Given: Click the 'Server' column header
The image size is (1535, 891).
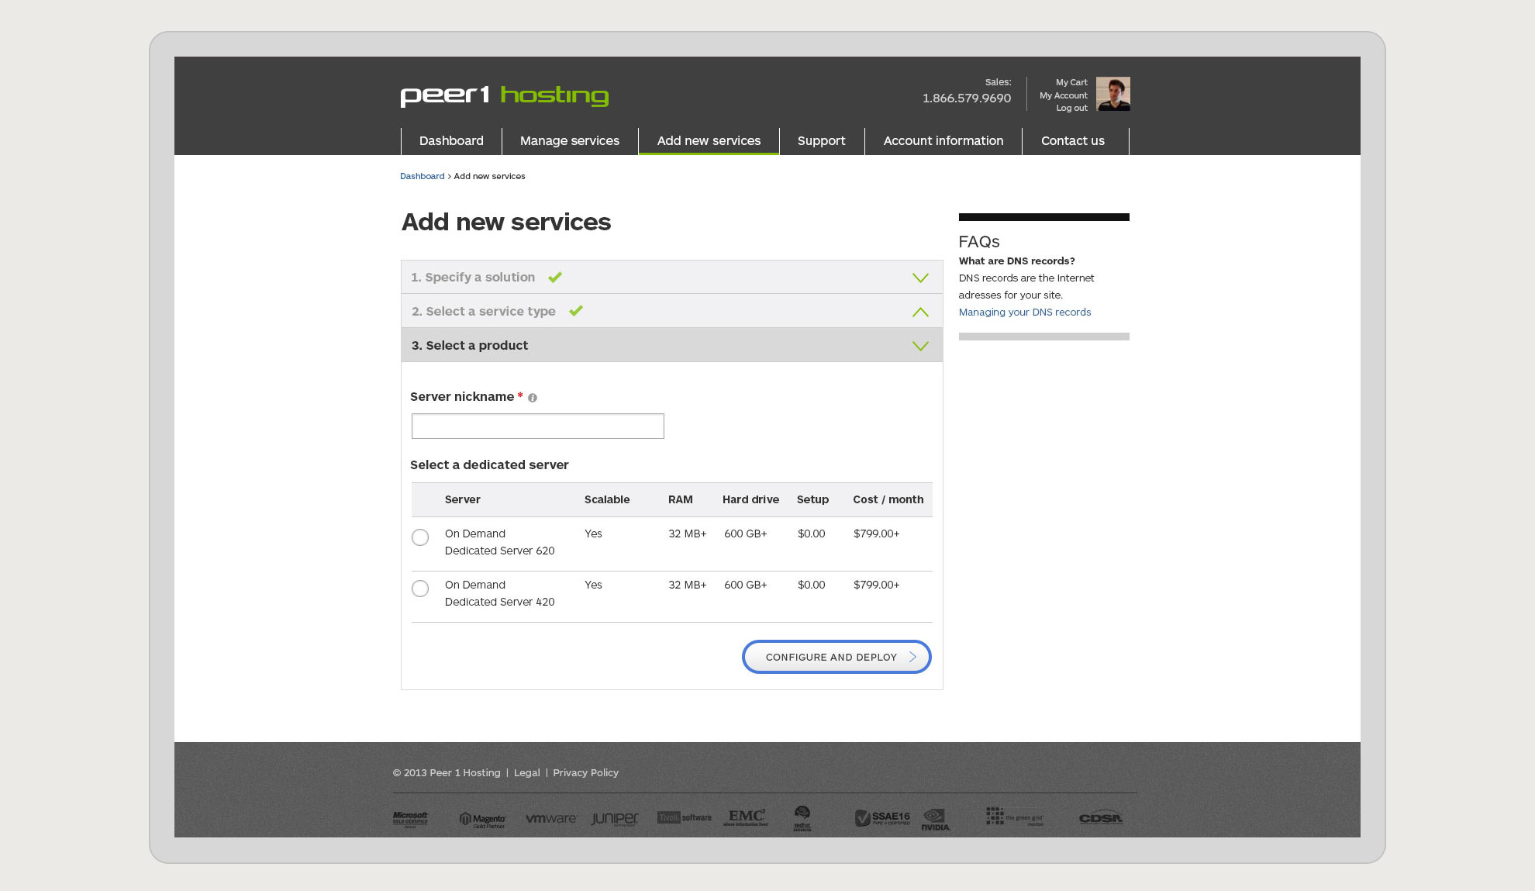Looking at the screenshot, I should [x=463, y=499].
